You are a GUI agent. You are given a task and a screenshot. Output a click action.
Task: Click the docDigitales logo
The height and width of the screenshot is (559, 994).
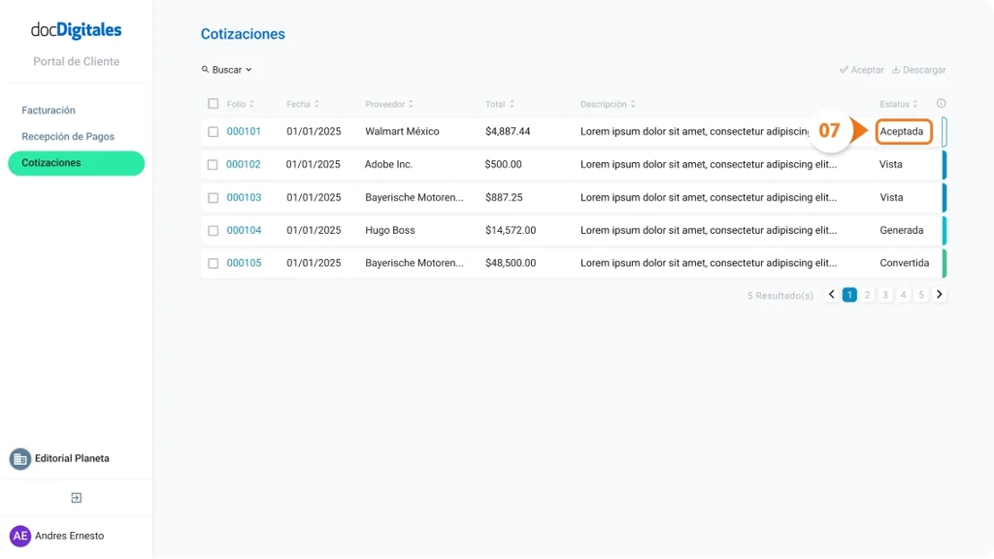76,30
